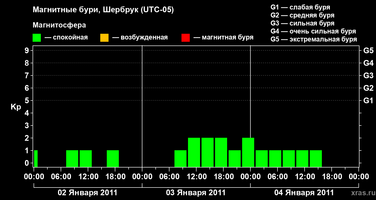Screen dimensions: 376x200
Task: Click the narrow Kp 1 bar at 00:00 on 02 Января
Action: (x=36, y=158)
